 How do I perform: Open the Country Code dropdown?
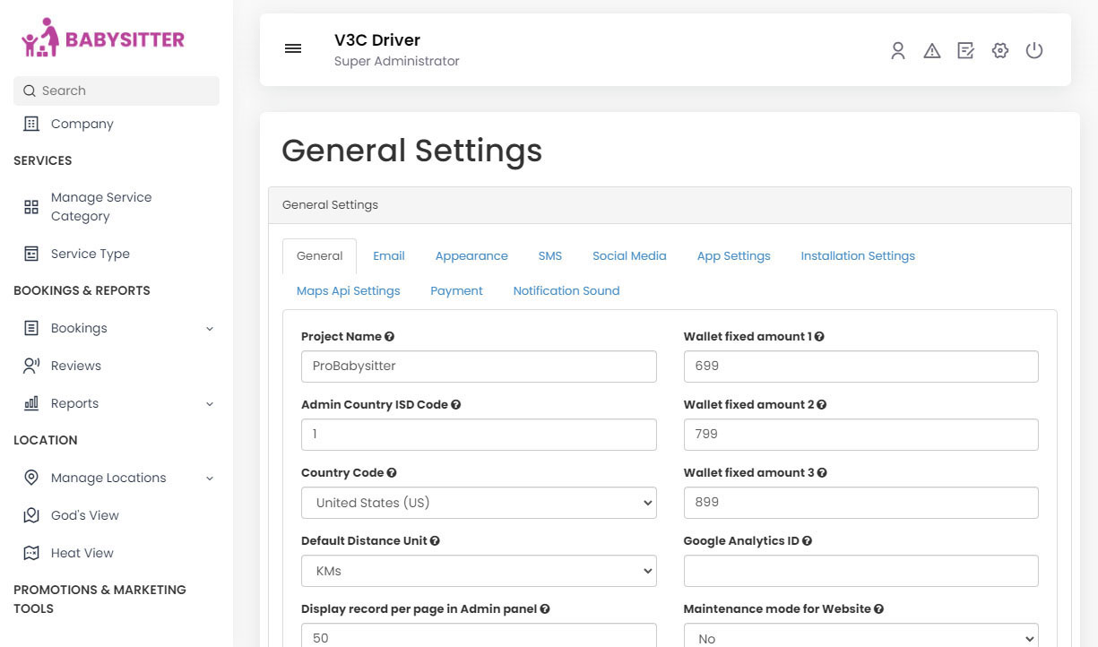tap(478, 503)
